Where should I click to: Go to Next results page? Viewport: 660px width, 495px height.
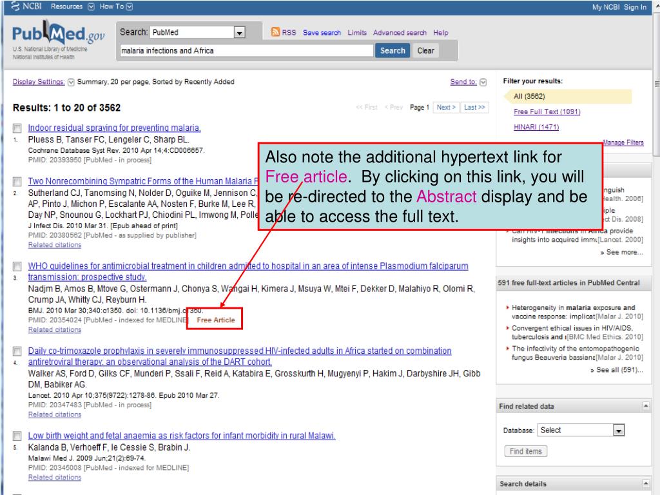[446, 108]
